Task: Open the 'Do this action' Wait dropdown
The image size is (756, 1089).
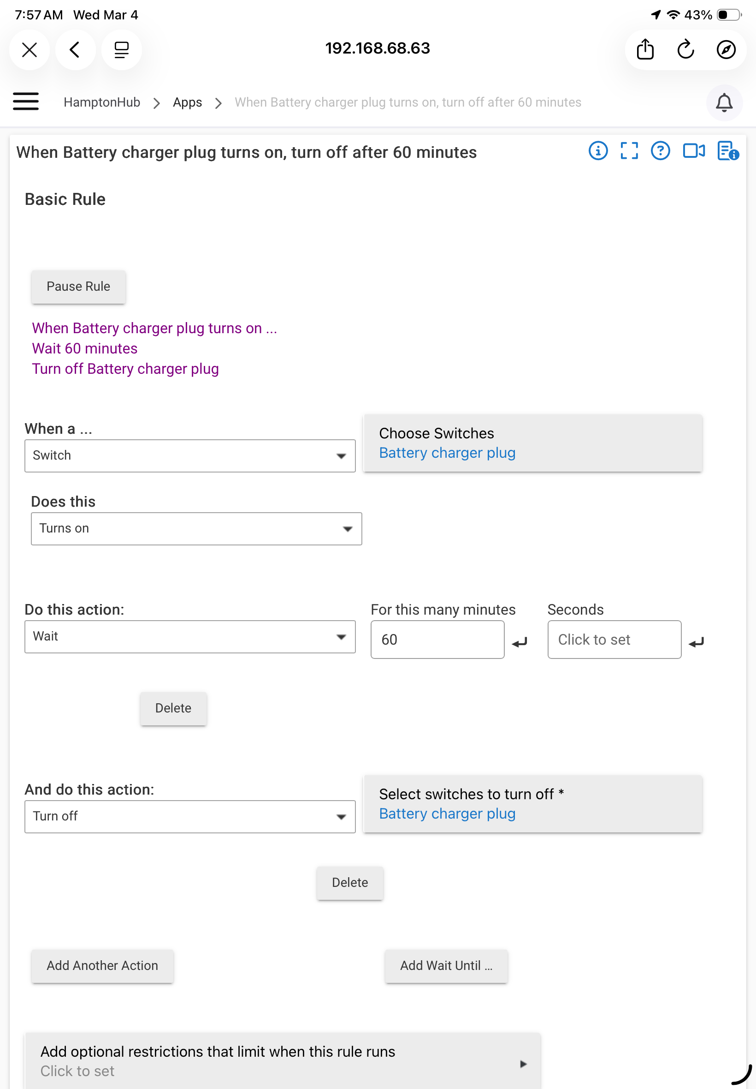Action: tap(189, 636)
